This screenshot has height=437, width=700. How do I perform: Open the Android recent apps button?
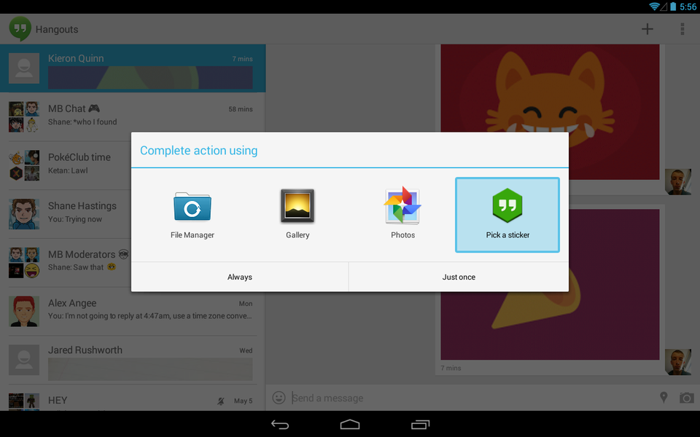pos(420,424)
